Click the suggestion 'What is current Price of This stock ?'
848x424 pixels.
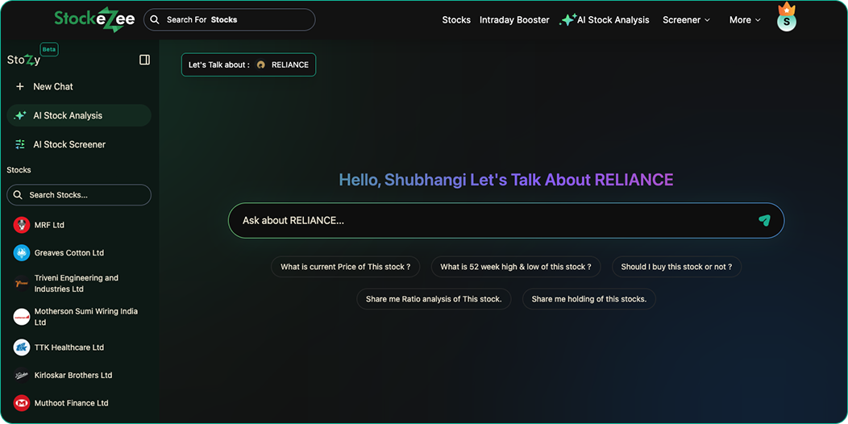click(x=346, y=267)
